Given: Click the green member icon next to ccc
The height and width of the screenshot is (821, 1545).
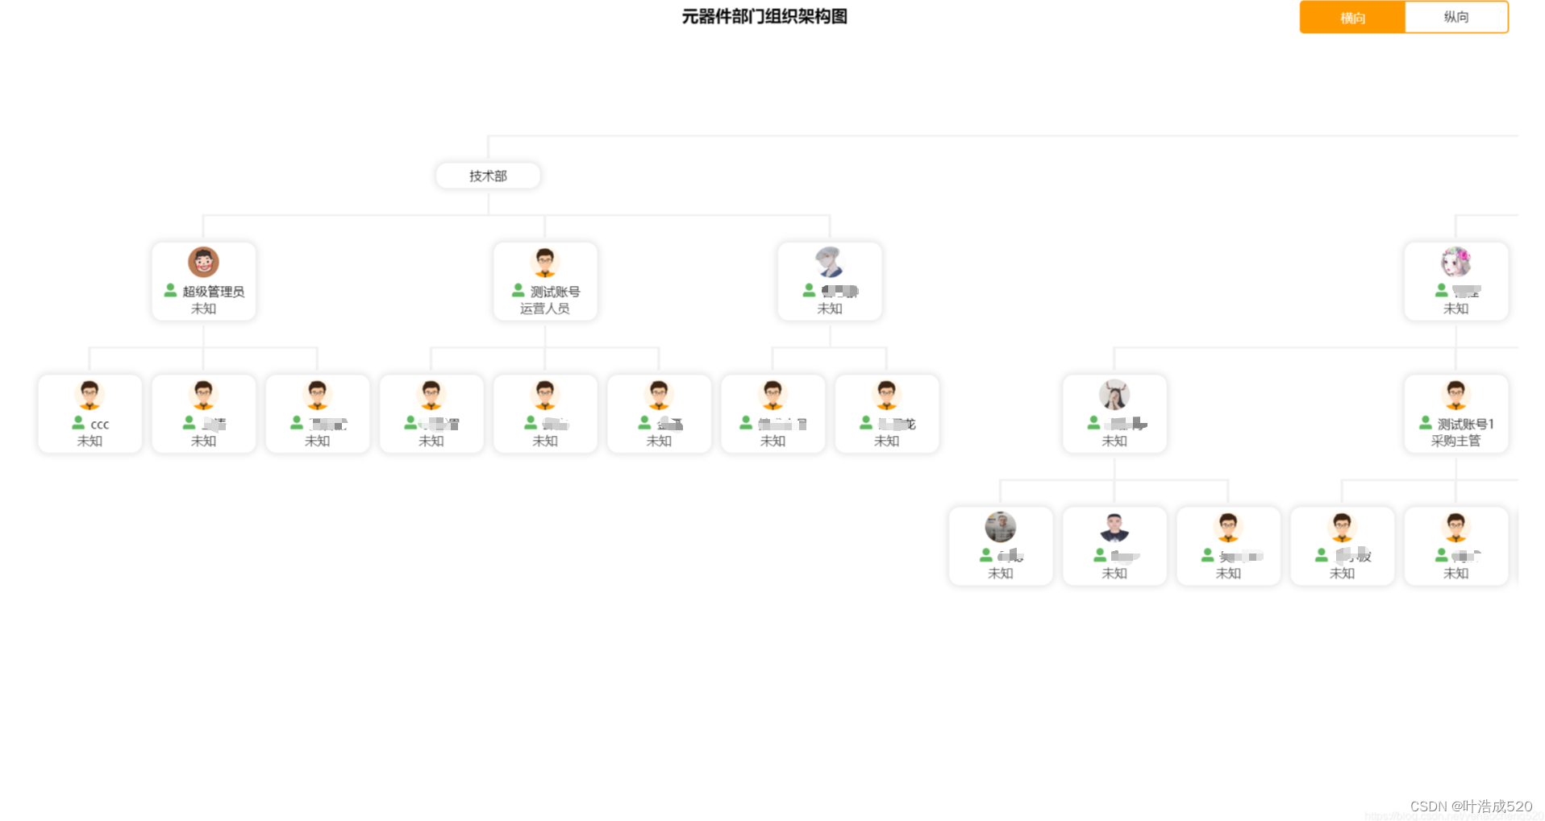Looking at the screenshot, I should coord(78,424).
